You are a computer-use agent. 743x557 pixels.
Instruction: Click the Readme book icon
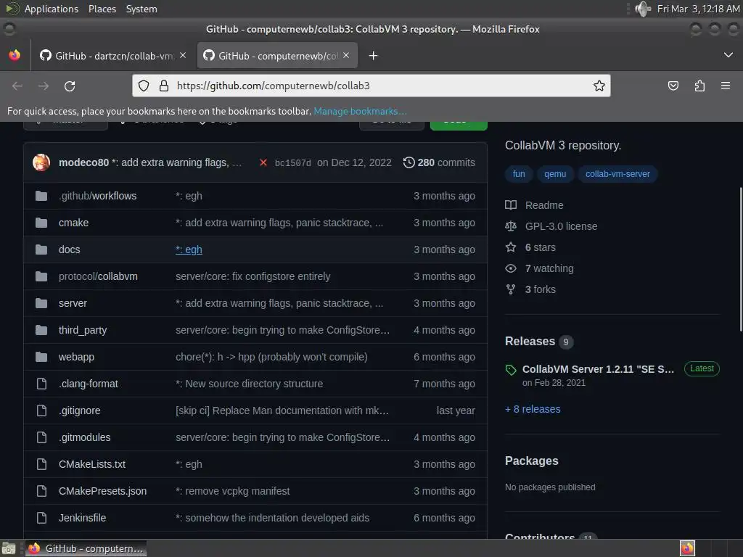click(x=511, y=205)
